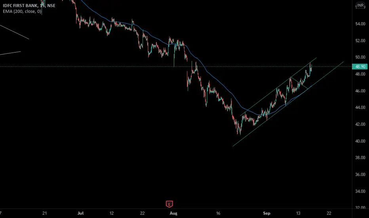
Task: Click the 46.00 price axis label
Action: pos(360,91)
